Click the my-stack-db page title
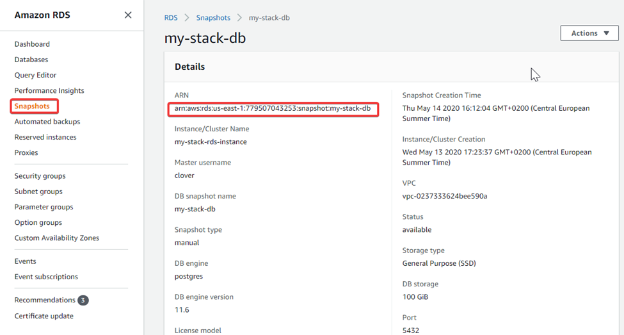624x335 pixels. click(x=205, y=38)
